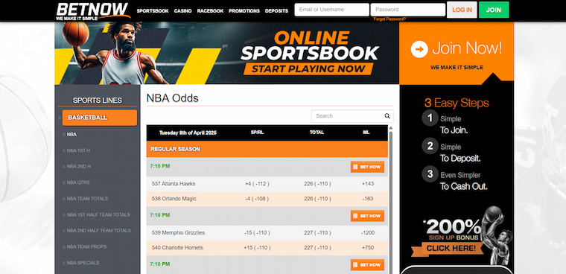Open the Racebook menu
Viewport: 566px width, 274px height.
click(210, 11)
